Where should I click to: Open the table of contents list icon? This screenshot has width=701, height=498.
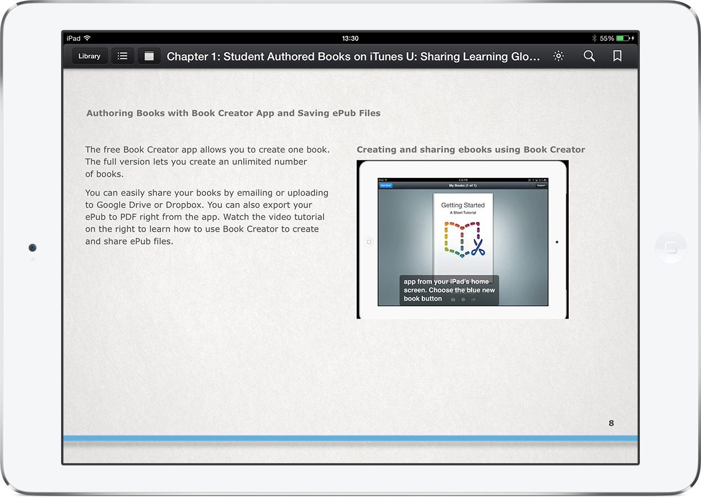pos(123,56)
